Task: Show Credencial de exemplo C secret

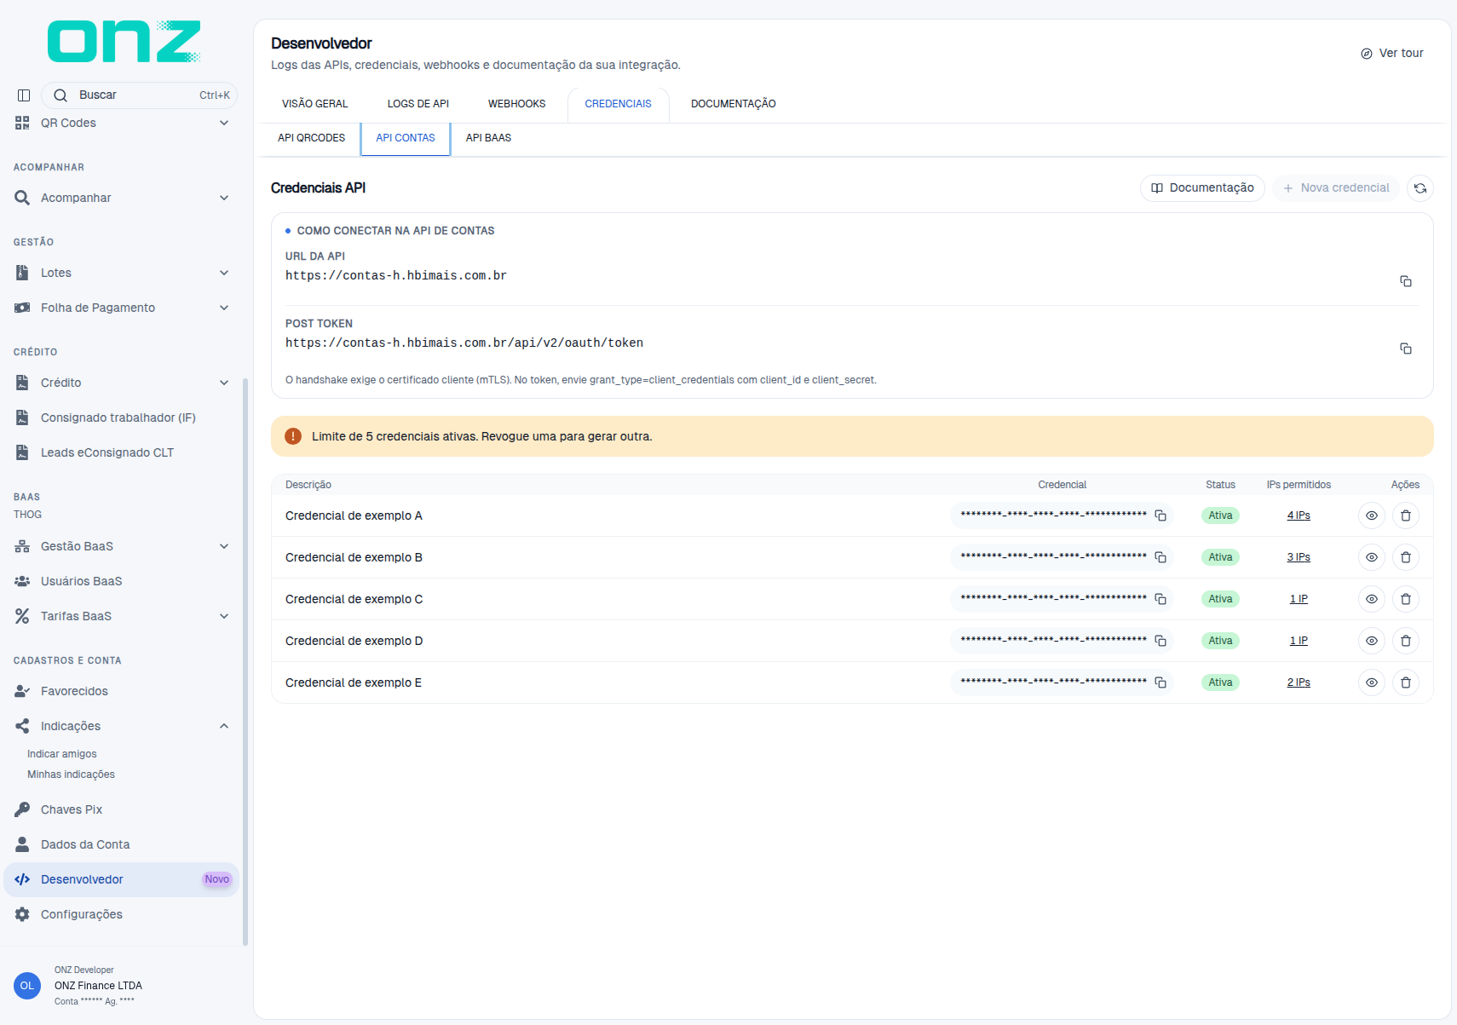Action: (x=1372, y=599)
